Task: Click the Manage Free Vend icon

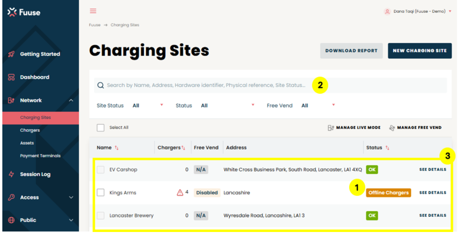Action: [392, 128]
